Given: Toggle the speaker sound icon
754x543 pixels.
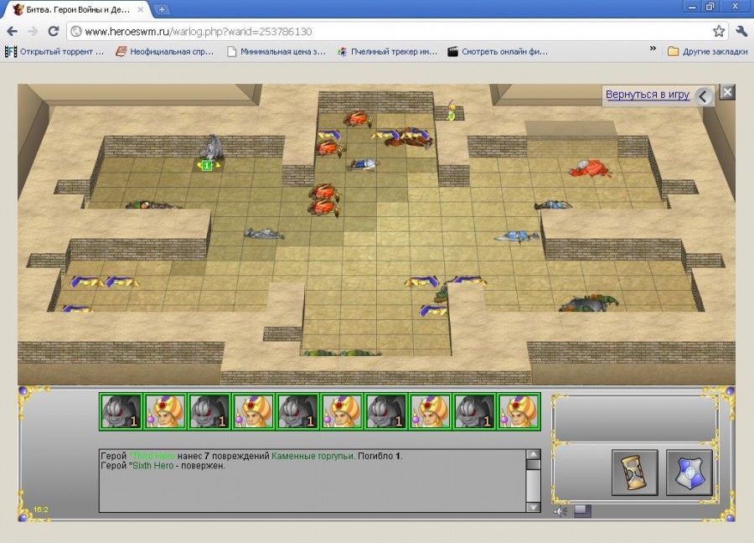Looking at the screenshot, I should (x=560, y=511).
